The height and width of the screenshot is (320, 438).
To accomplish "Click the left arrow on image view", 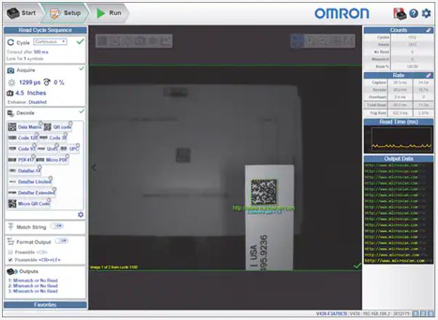I will pos(94,168).
